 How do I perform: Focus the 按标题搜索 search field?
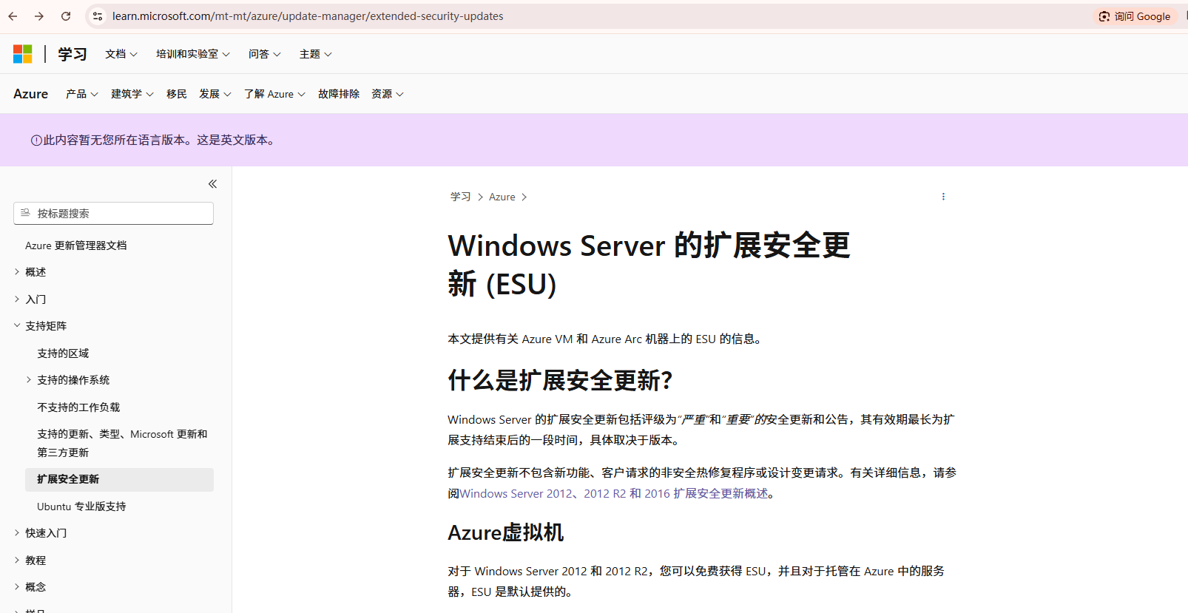113,213
